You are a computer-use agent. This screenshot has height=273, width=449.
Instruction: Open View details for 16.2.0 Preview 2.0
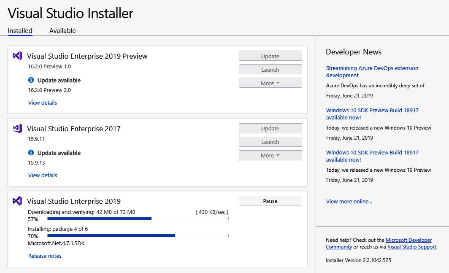pos(43,103)
